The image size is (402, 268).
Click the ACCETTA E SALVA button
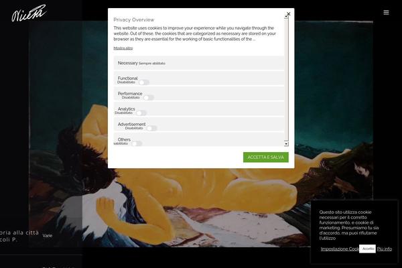[x=266, y=157]
